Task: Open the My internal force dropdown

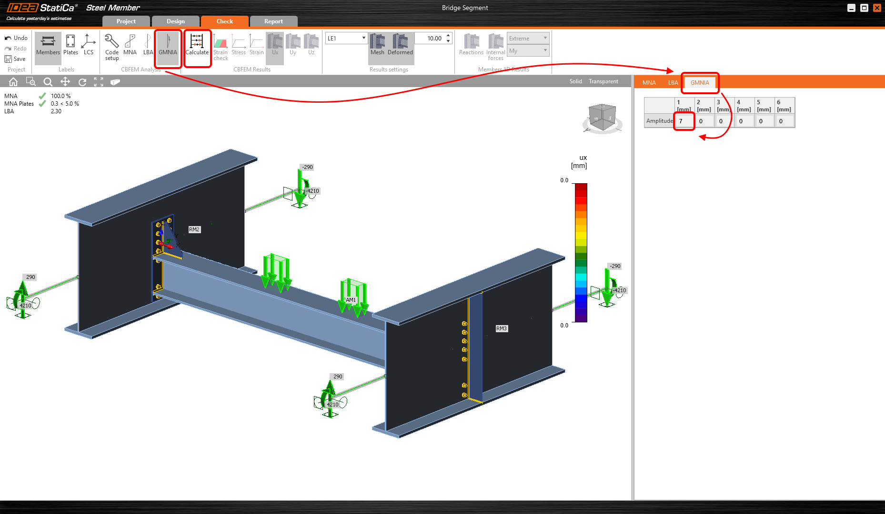Action: tap(528, 50)
